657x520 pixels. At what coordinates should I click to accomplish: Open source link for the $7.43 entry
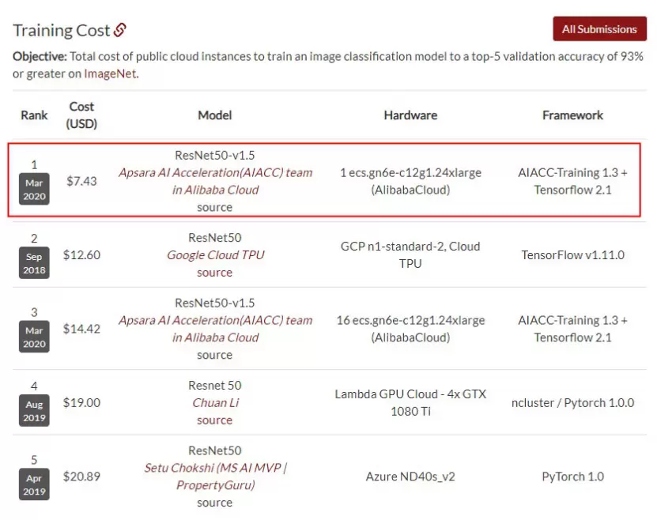coord(214,207)
